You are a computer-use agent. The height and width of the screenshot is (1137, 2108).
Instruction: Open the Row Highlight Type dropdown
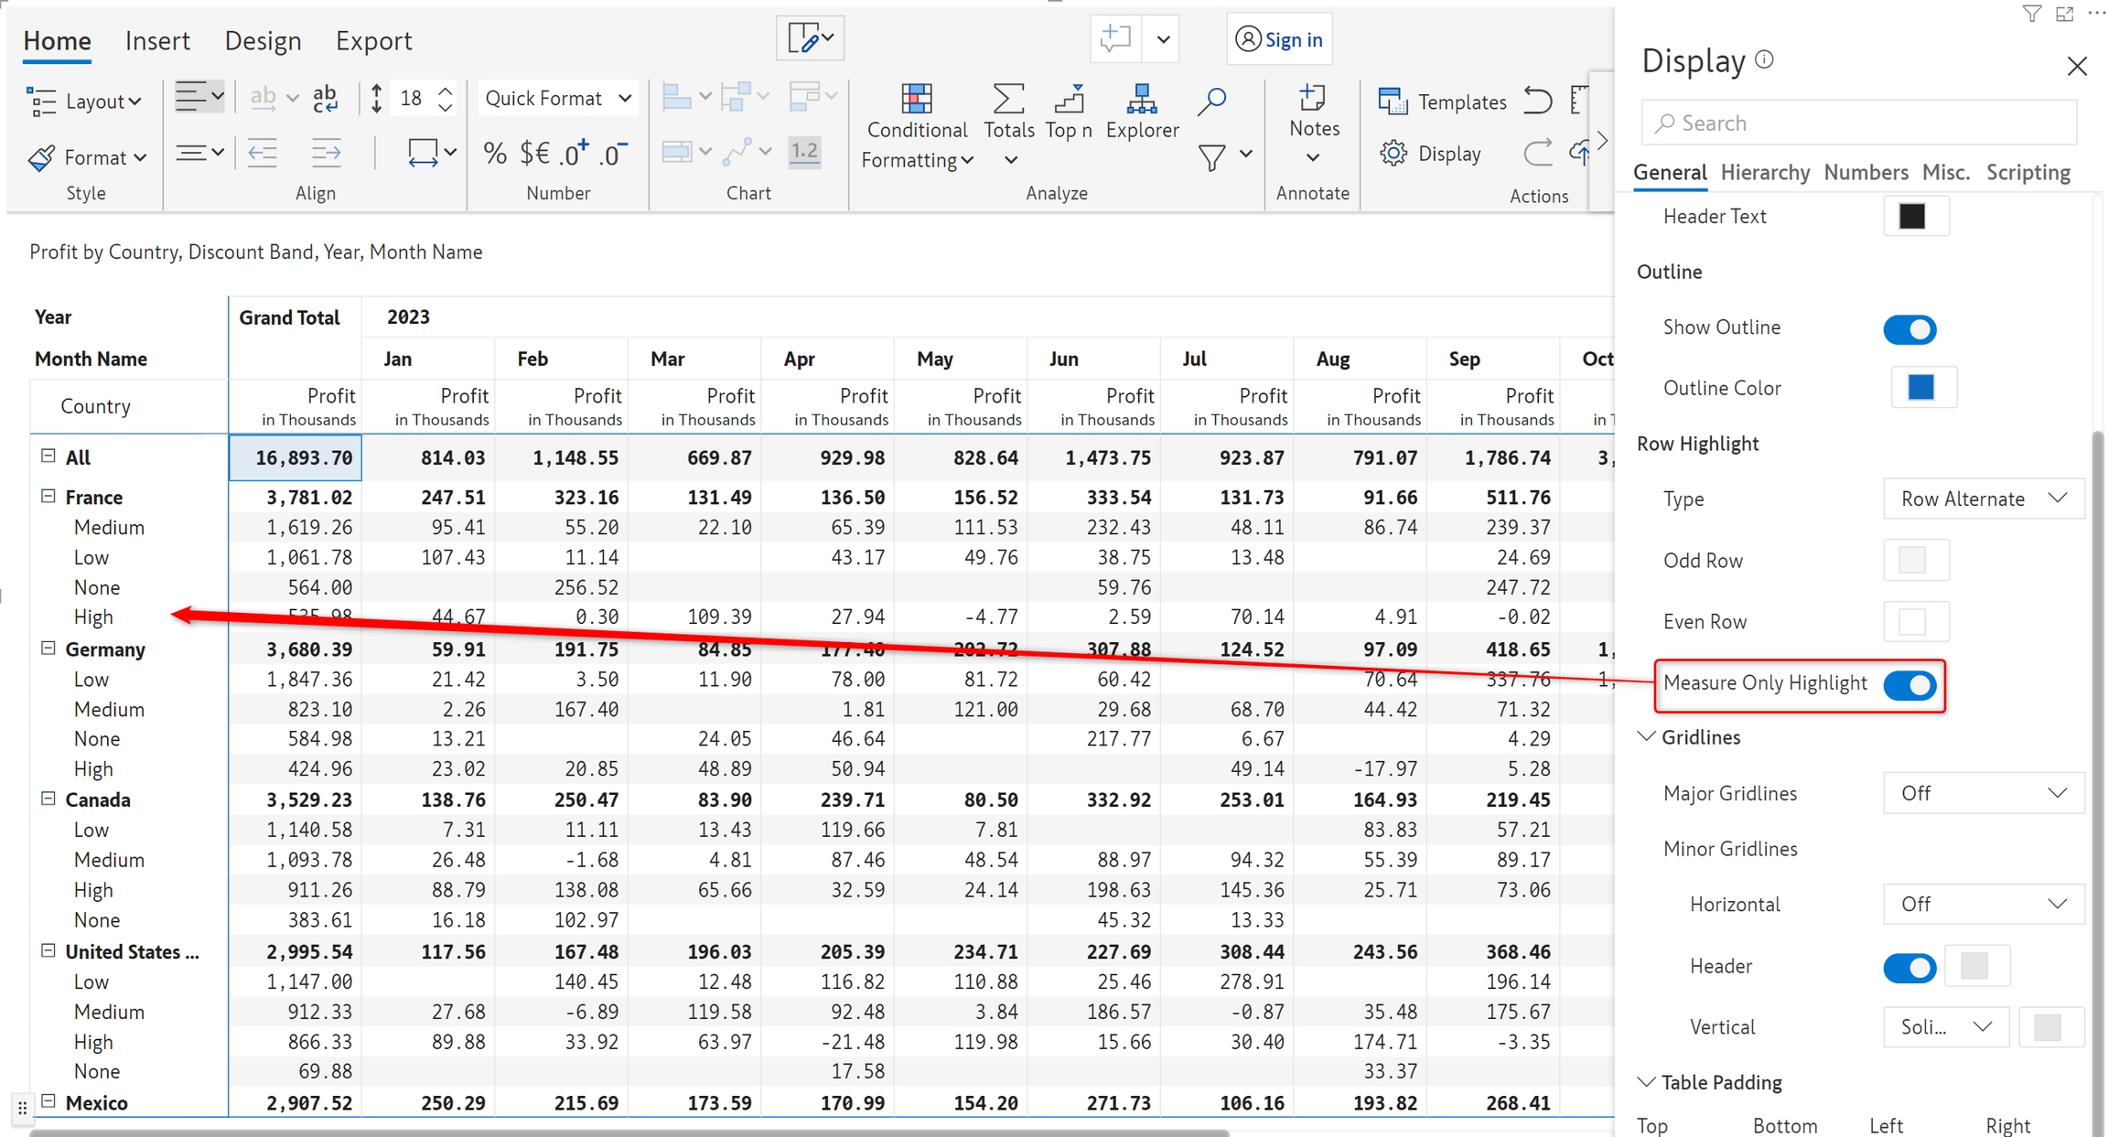(1982, 499)
